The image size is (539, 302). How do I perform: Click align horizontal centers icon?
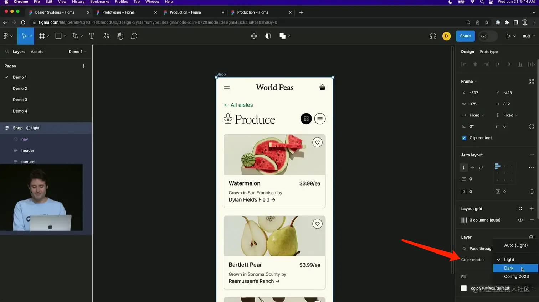click(475, 64)
